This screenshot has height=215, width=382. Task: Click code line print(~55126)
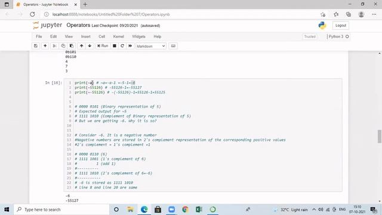(x=89, y=88)
